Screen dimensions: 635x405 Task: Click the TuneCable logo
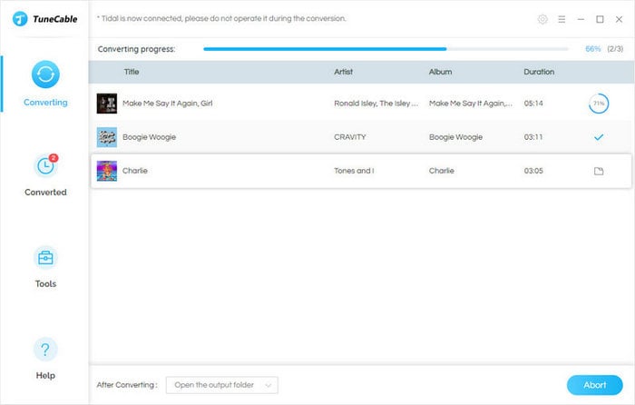click(x=45, y=19)
